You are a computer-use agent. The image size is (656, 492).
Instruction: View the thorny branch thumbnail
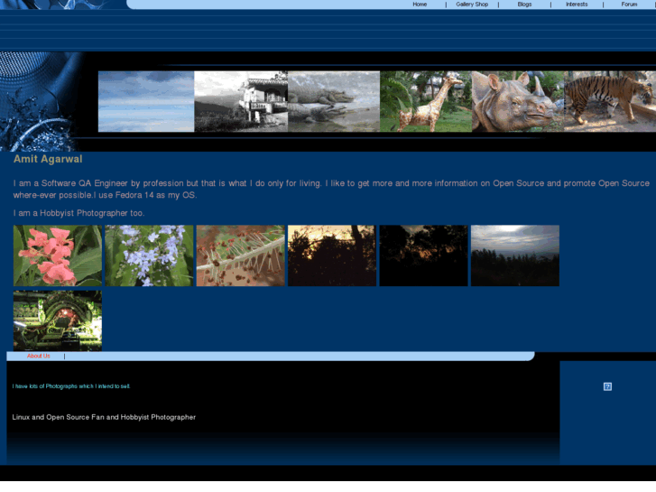click(241, 255)
